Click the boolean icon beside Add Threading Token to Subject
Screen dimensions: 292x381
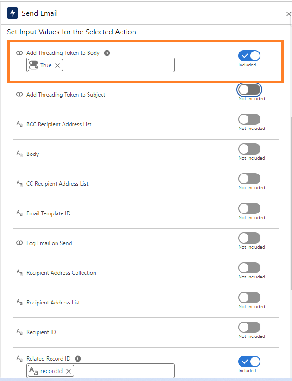coord(19,94)
